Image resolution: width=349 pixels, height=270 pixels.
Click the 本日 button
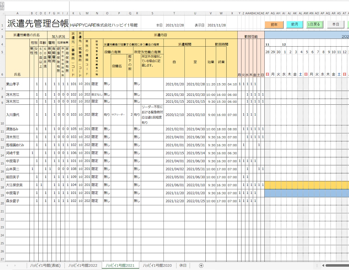click(336, 25)
